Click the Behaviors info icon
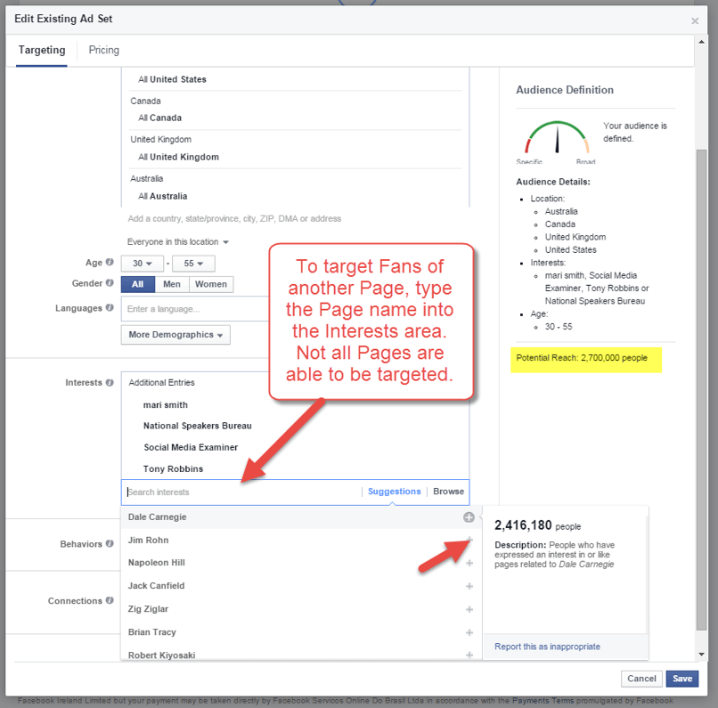Image resolution: width=718 pixels, height=708 pixels. [110, 543]
